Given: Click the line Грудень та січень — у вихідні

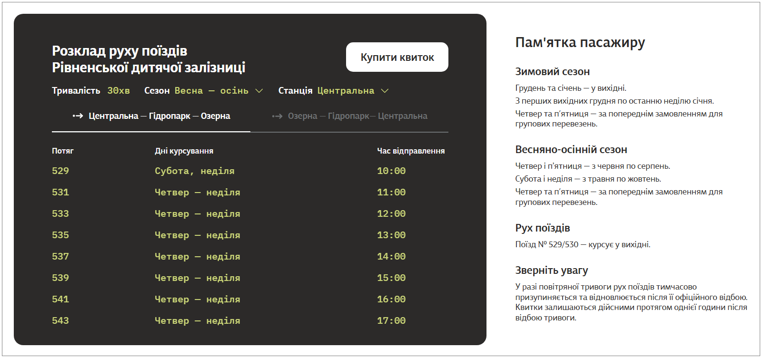Looking at the screenshot, I should click(571, 88).
